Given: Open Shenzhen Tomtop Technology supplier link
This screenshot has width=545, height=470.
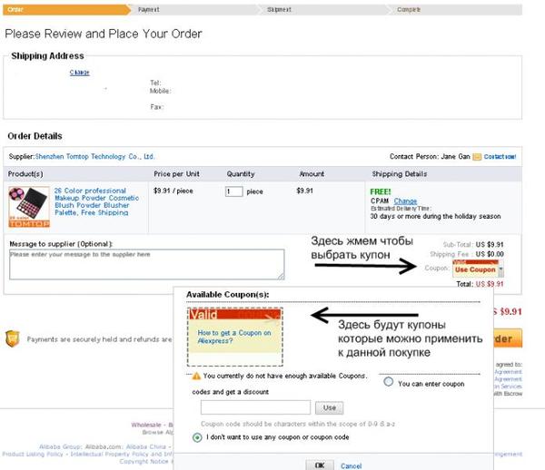Looking at the screenshot, I should pyautogui.click(x=94, y=156).
